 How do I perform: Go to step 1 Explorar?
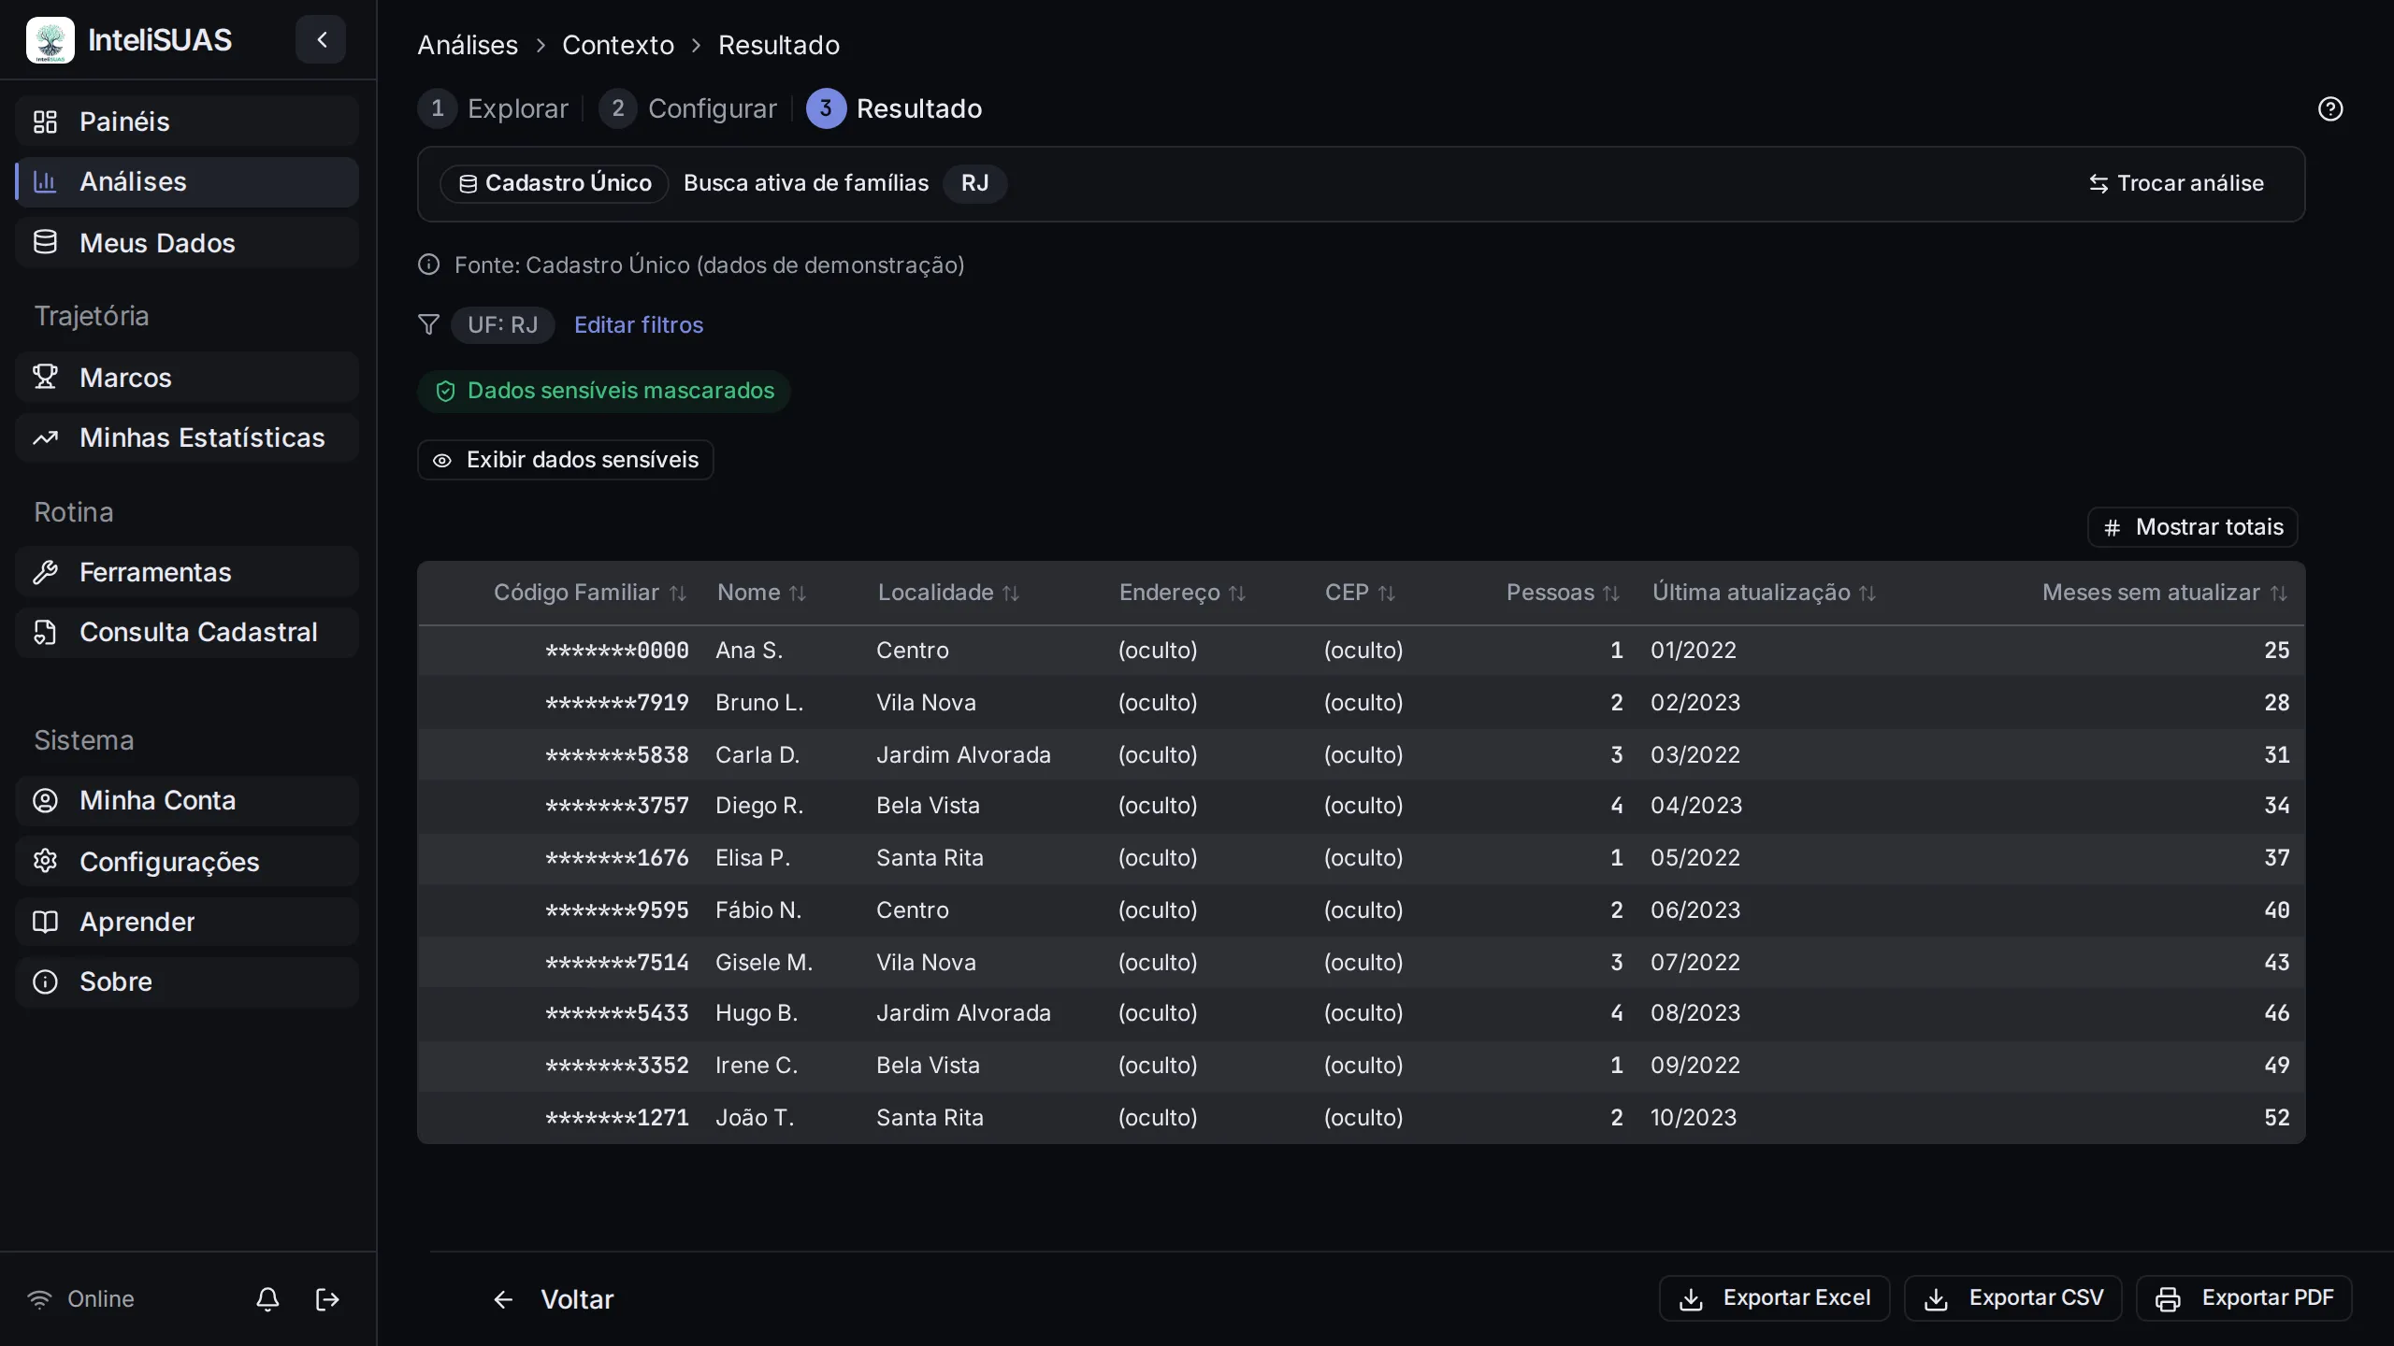493,108
